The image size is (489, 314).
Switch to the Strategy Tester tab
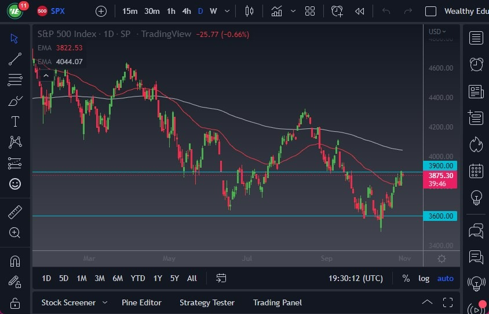click(207, 302)
